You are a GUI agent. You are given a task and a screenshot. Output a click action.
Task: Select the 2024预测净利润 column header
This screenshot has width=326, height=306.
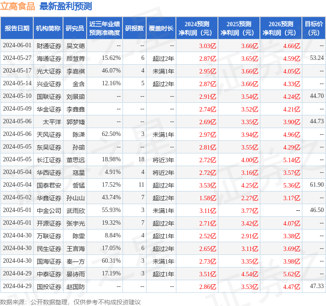(197, 28)
